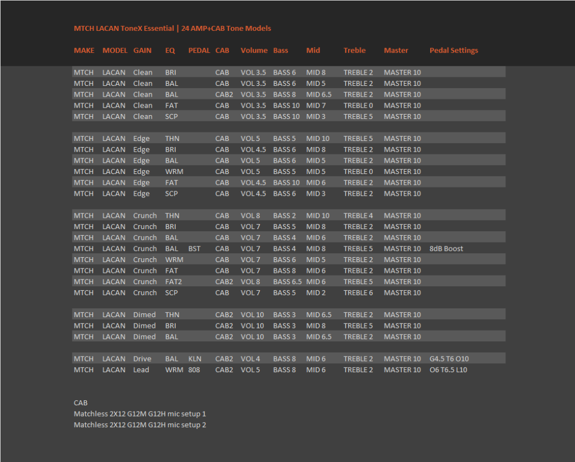Click the CAB footnote heading
The image size is (575, 462).
pyautogui.click(x=81, y=402)
